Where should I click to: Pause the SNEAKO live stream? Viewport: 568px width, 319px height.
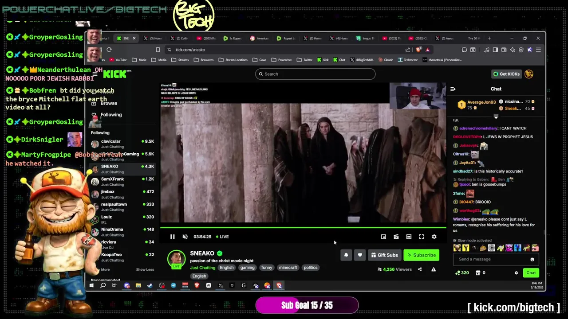(x=172, y=237)
